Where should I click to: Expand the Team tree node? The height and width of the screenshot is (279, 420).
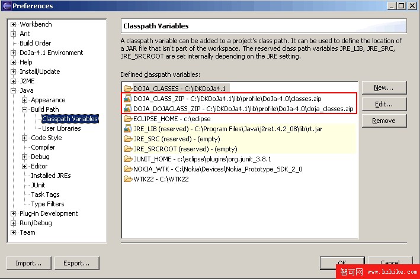pos(13,232)
